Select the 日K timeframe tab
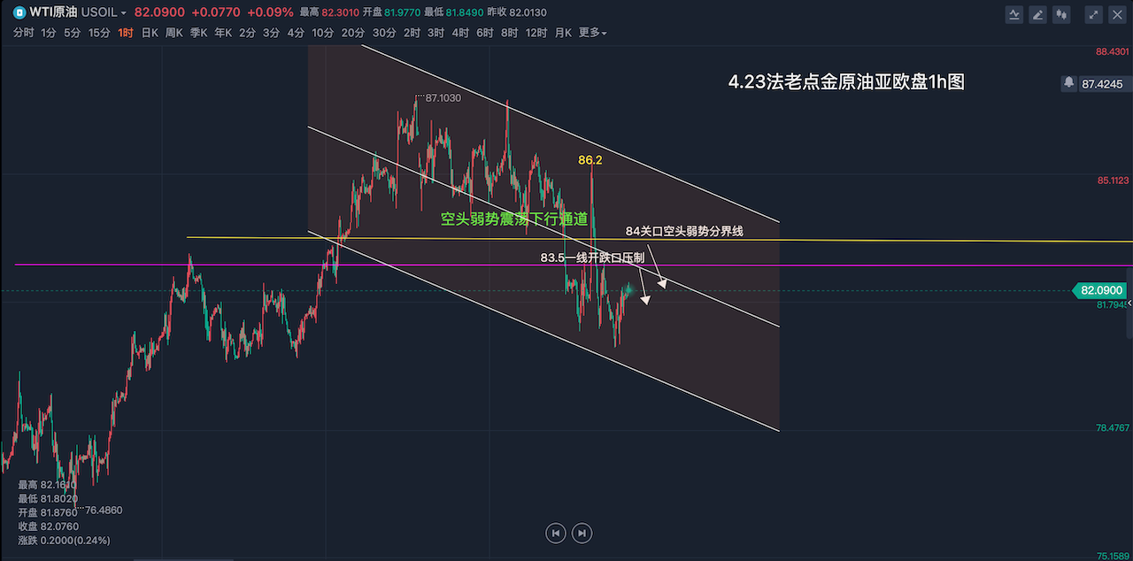 tap(150, 33)
